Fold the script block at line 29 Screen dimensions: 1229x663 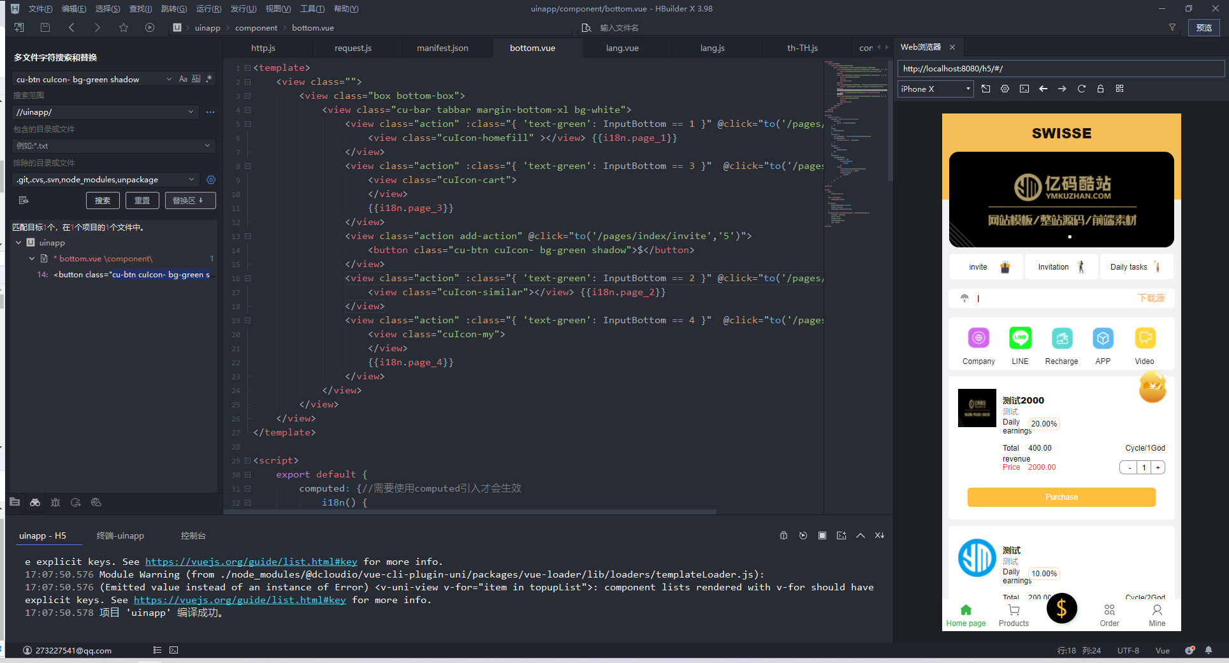(247, 460)
